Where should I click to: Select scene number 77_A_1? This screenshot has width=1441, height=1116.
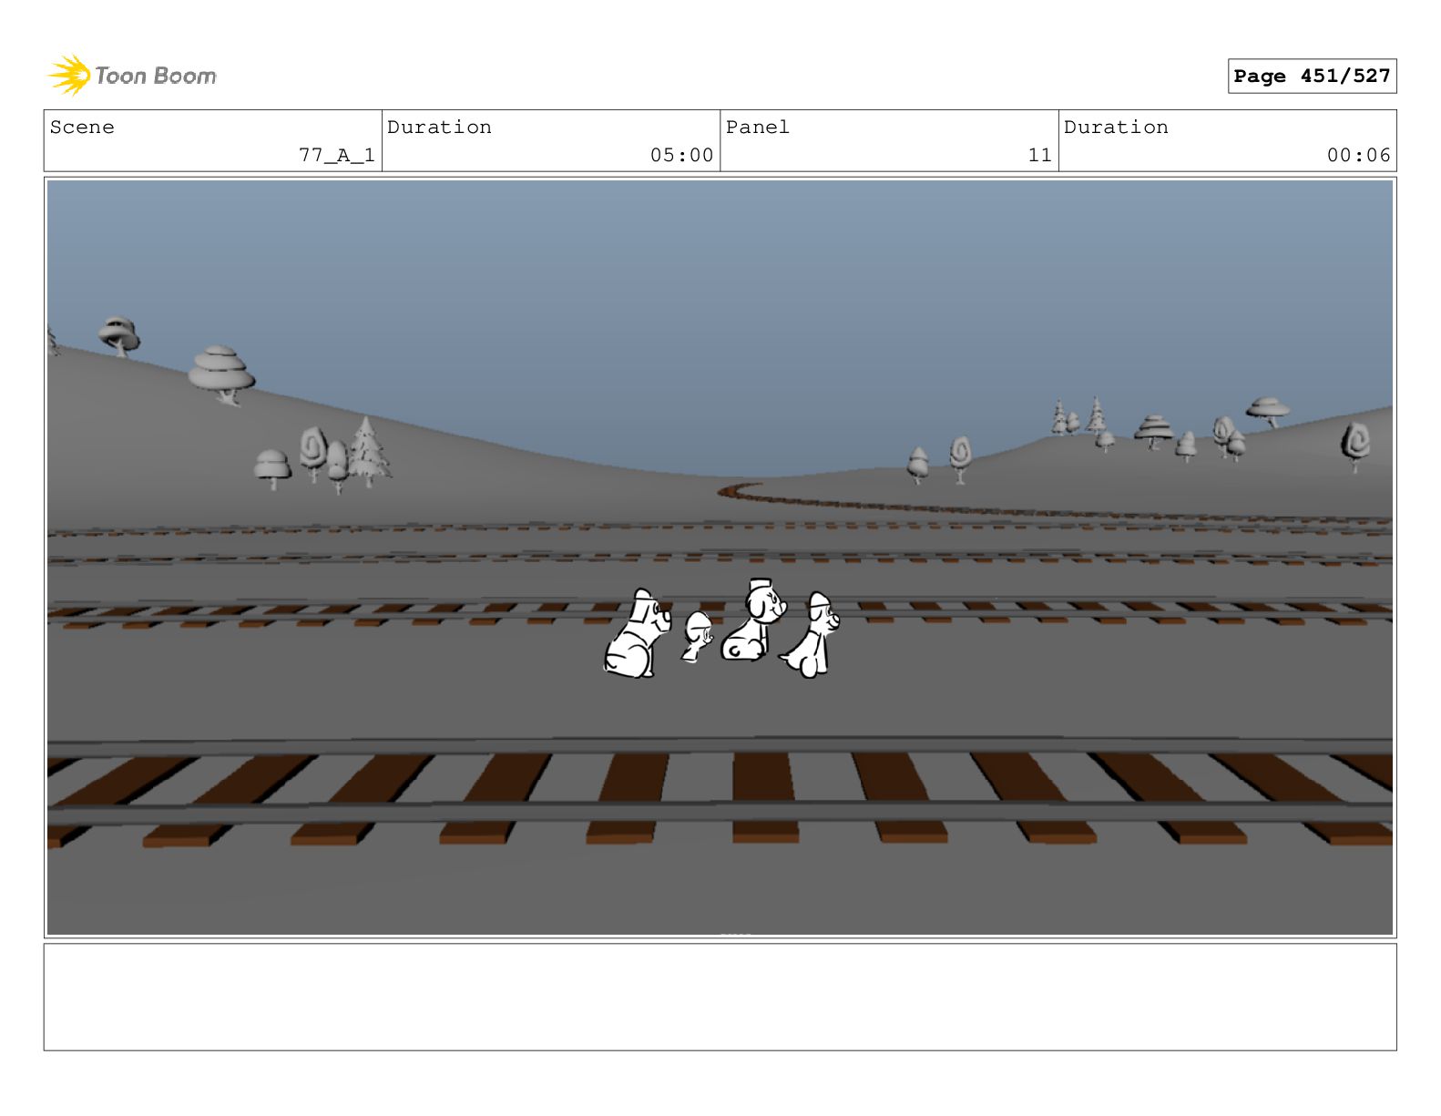pyautogui.click(x=337, y=156)
